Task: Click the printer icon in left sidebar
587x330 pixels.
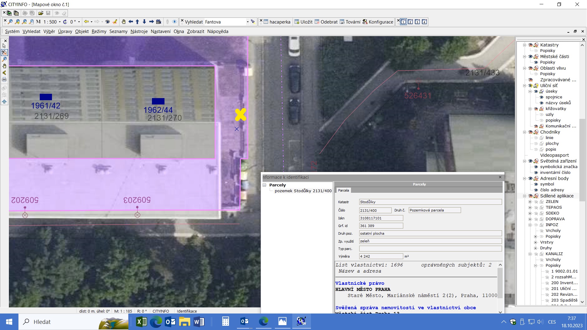Action: (4, 79)
